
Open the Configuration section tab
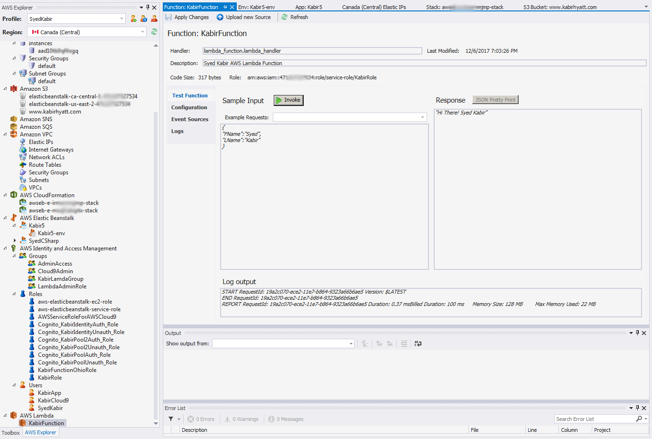click(x=189, y=107)
